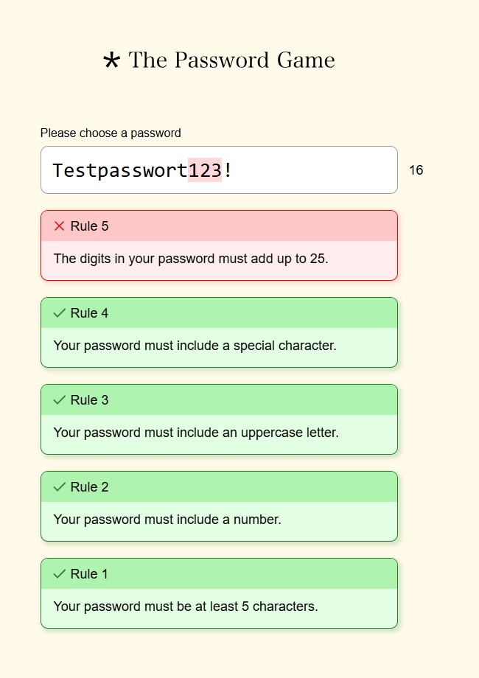Select the failed Rule 5 header label
The width and height of the screenshot is (479, 678).
pyautogui.click(x=89, y=226)
